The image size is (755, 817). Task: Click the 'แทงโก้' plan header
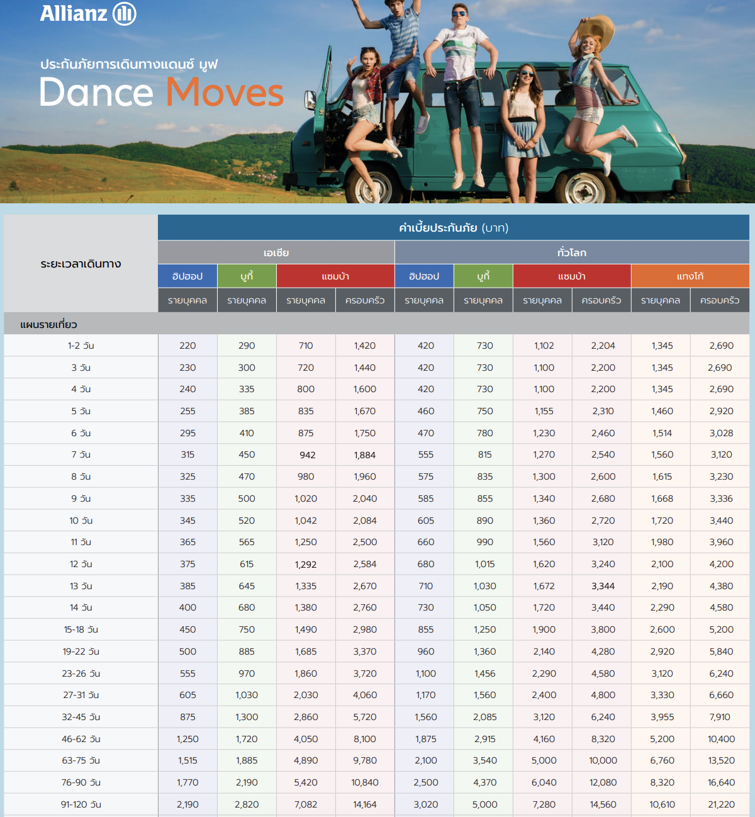pos(690,276)
